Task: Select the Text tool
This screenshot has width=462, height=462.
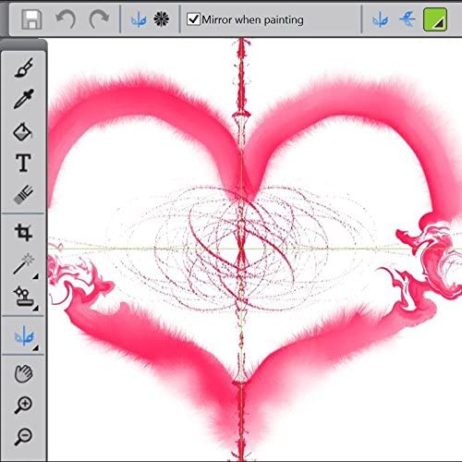Action: tap(23, 163)
